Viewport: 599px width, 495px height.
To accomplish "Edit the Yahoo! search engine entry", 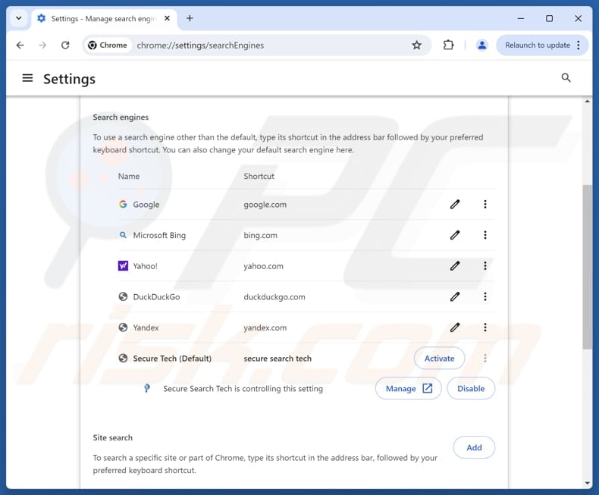I will [x=455, y=266].
